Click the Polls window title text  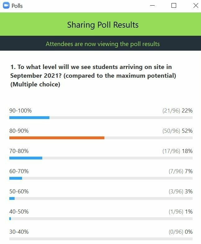point(17,6)
